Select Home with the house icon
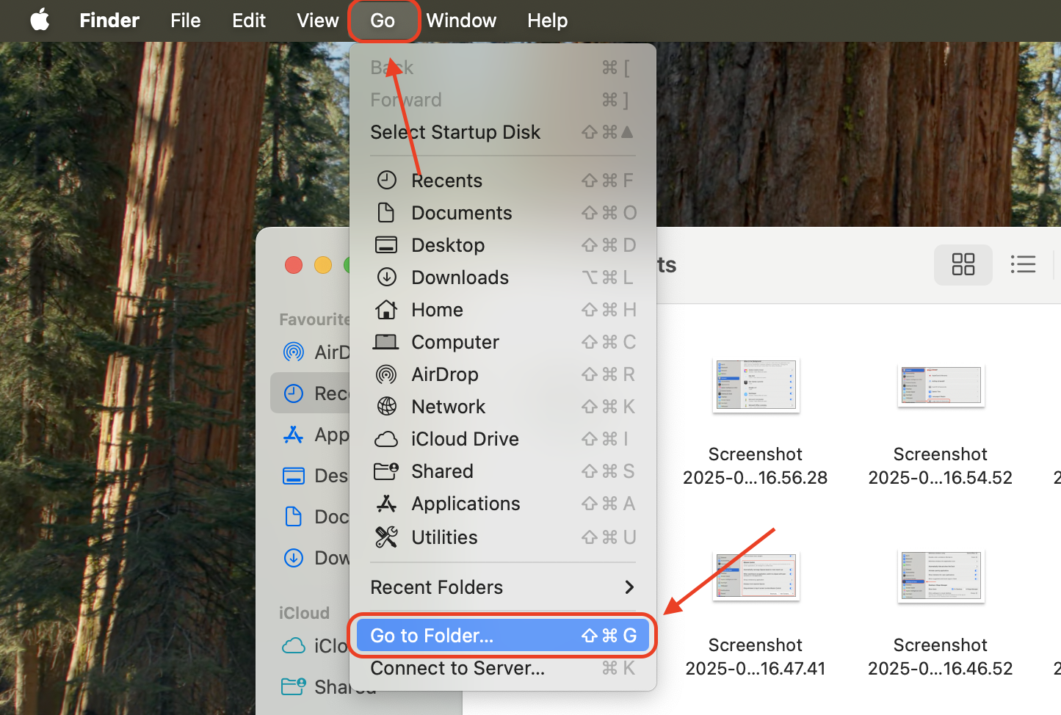The width and height of the screenshot is (1061, 715). 437,309
